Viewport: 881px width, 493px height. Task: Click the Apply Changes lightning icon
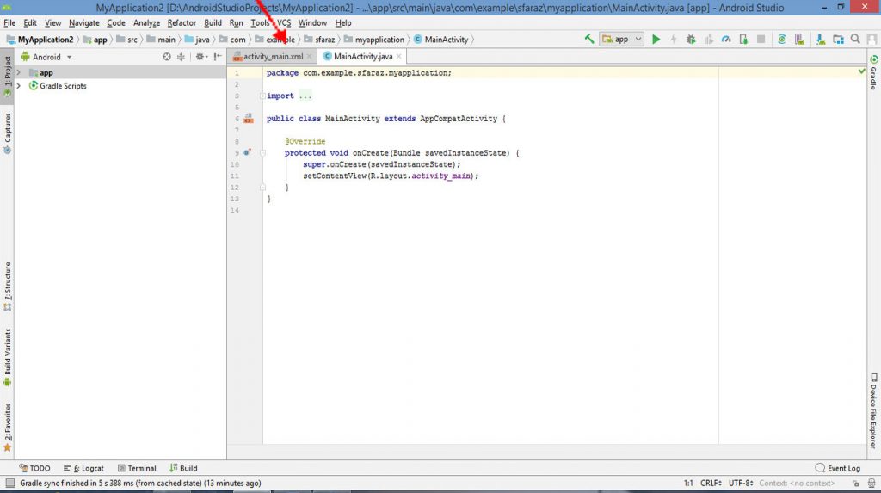[x=673, y=40]
